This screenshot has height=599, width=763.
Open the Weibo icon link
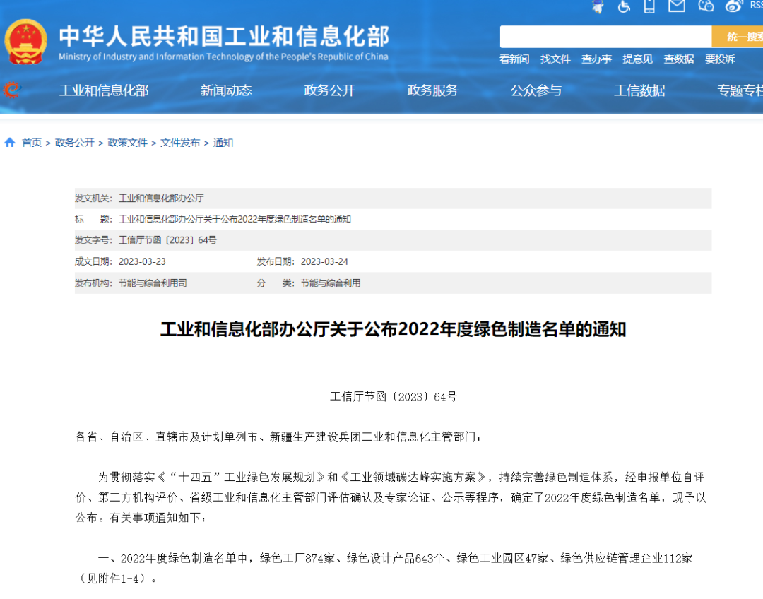pos(734,6)
